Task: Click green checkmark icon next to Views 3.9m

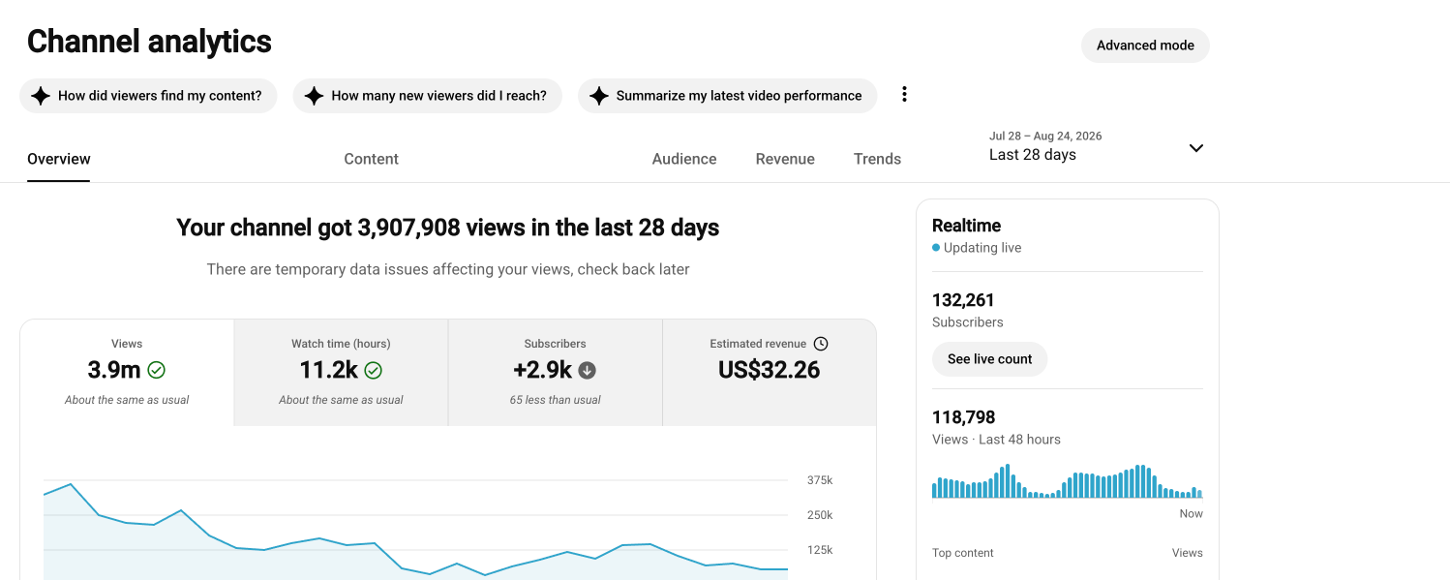Action: [156, 370]
